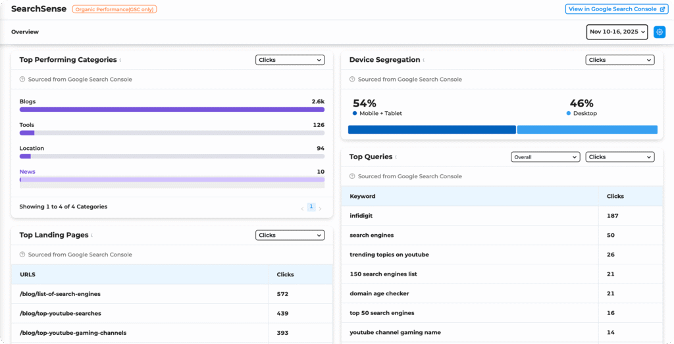Open the settings gear icon

click(x=660, y=32)
